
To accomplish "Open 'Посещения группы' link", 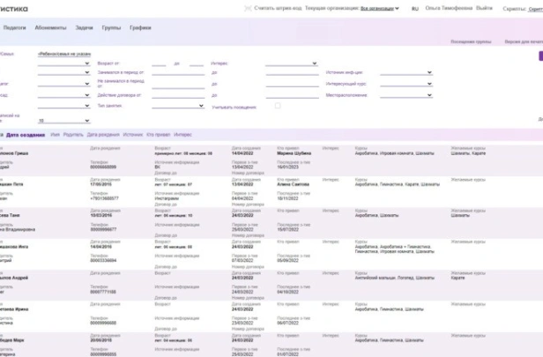I will coord(471,41).
